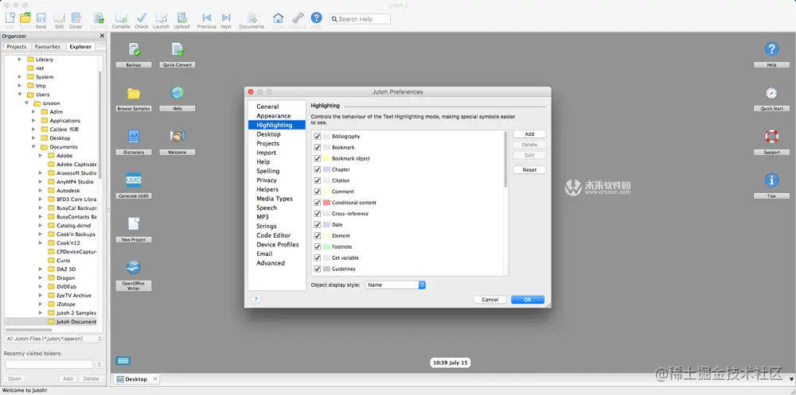This screenshot has height=395, width=796.
Task: Uncheck the Bibliography highlighting checkbox
Action: click(x=318, y=137)
